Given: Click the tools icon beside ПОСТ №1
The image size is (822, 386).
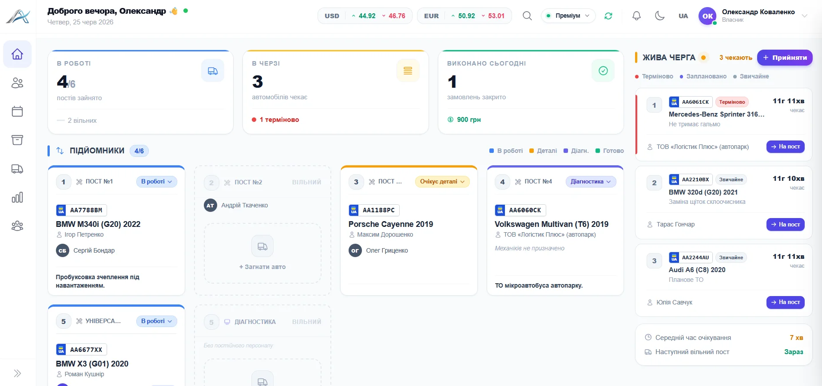Looking at the screenshot, I should point(79,182).
